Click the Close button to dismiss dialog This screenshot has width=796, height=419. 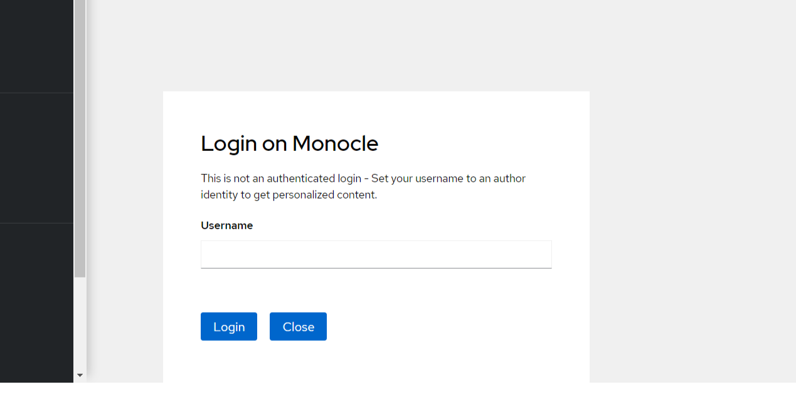click(x=298, y=326)
